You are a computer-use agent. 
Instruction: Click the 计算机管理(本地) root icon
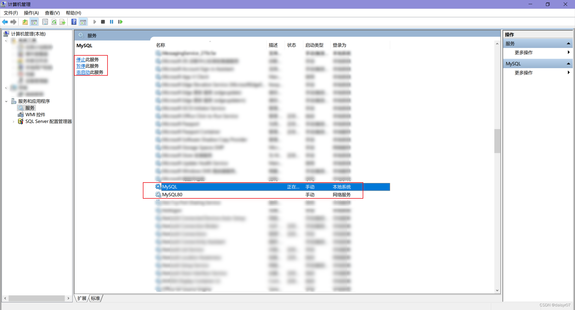click(x=6, y=34)
